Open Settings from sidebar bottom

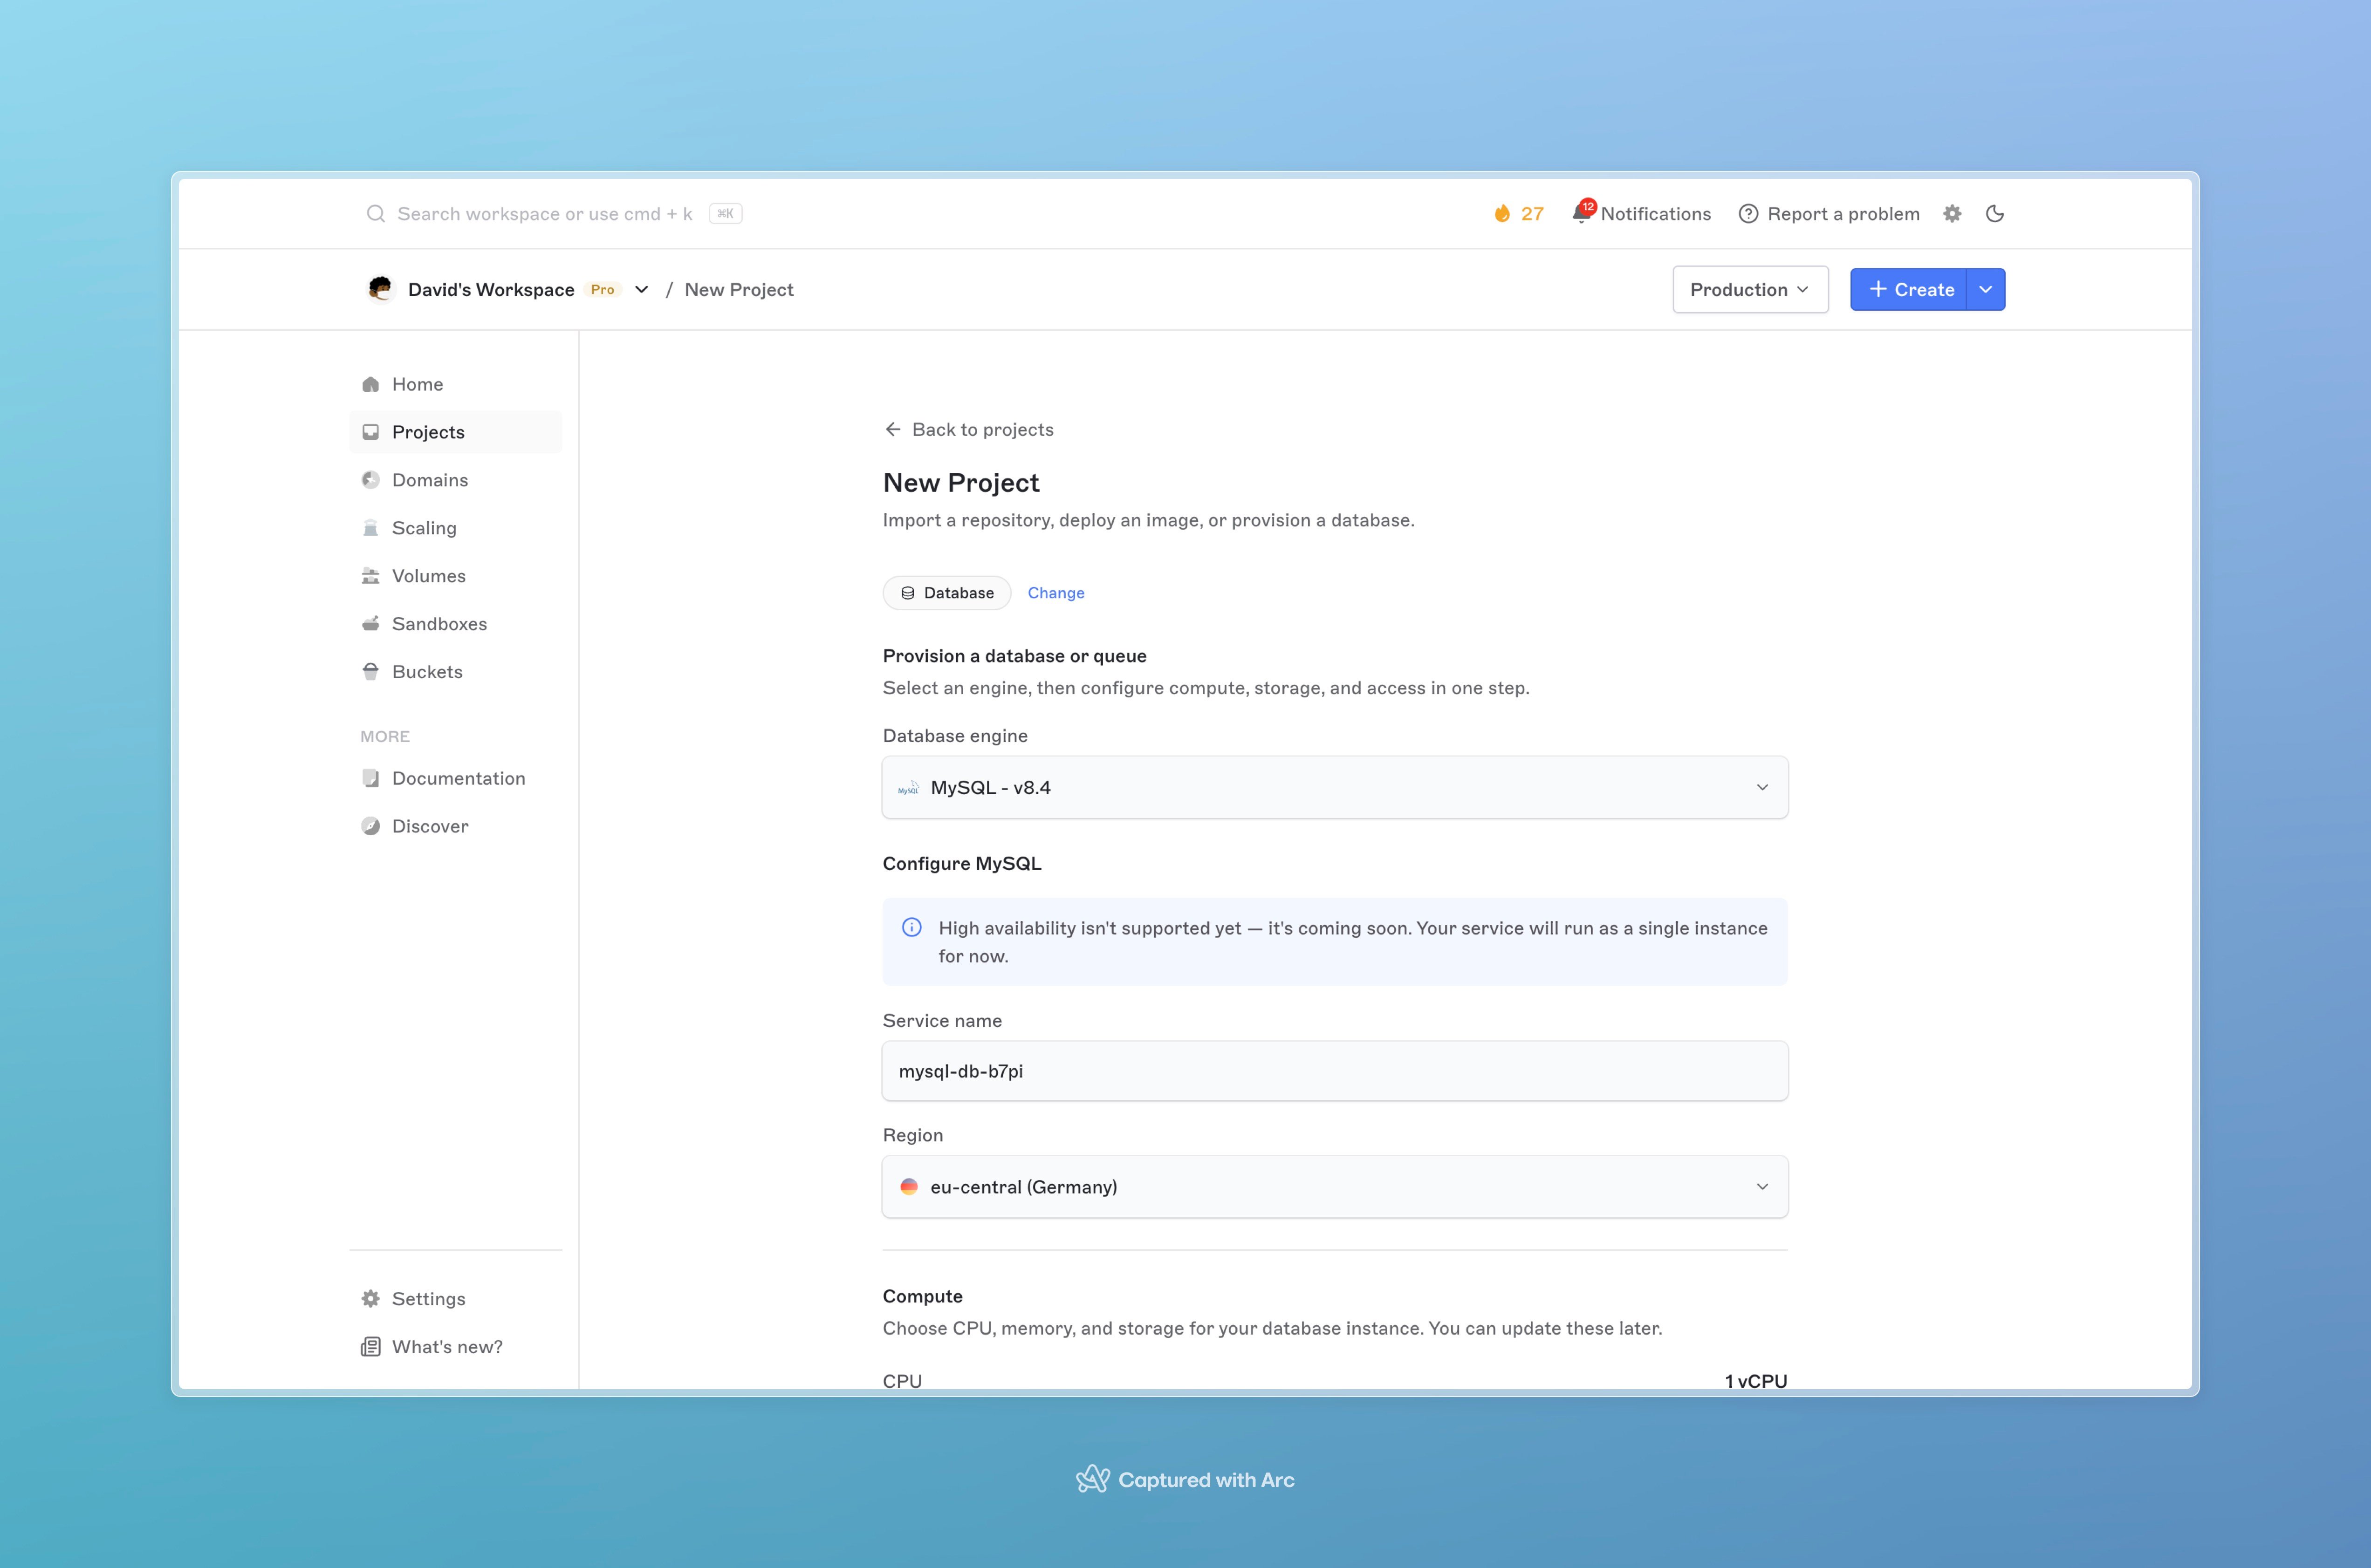455,1299
